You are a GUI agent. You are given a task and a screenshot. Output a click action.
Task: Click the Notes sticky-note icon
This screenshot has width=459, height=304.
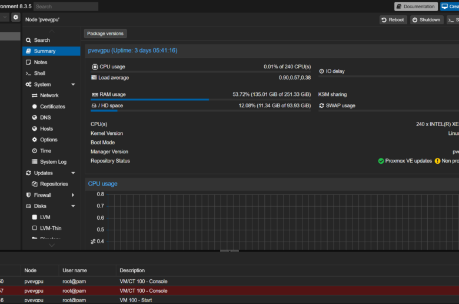coord(28,62)
